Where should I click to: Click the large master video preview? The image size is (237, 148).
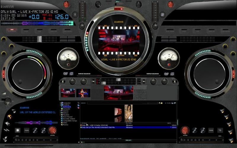[118, 93]
